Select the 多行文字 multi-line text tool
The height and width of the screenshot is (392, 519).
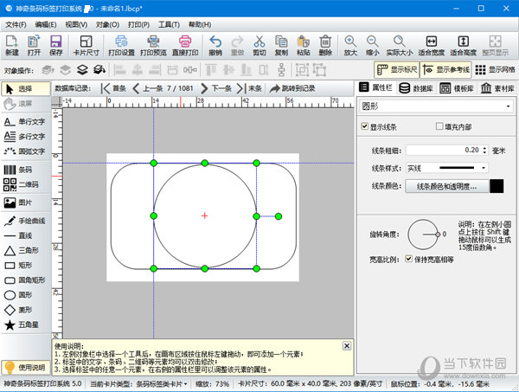(25, 136)
